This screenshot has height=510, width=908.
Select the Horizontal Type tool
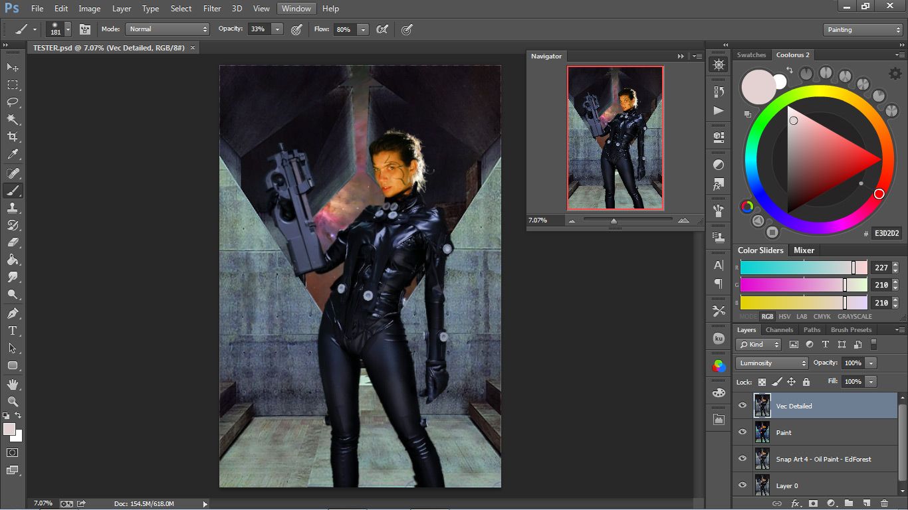click(13, 331)
